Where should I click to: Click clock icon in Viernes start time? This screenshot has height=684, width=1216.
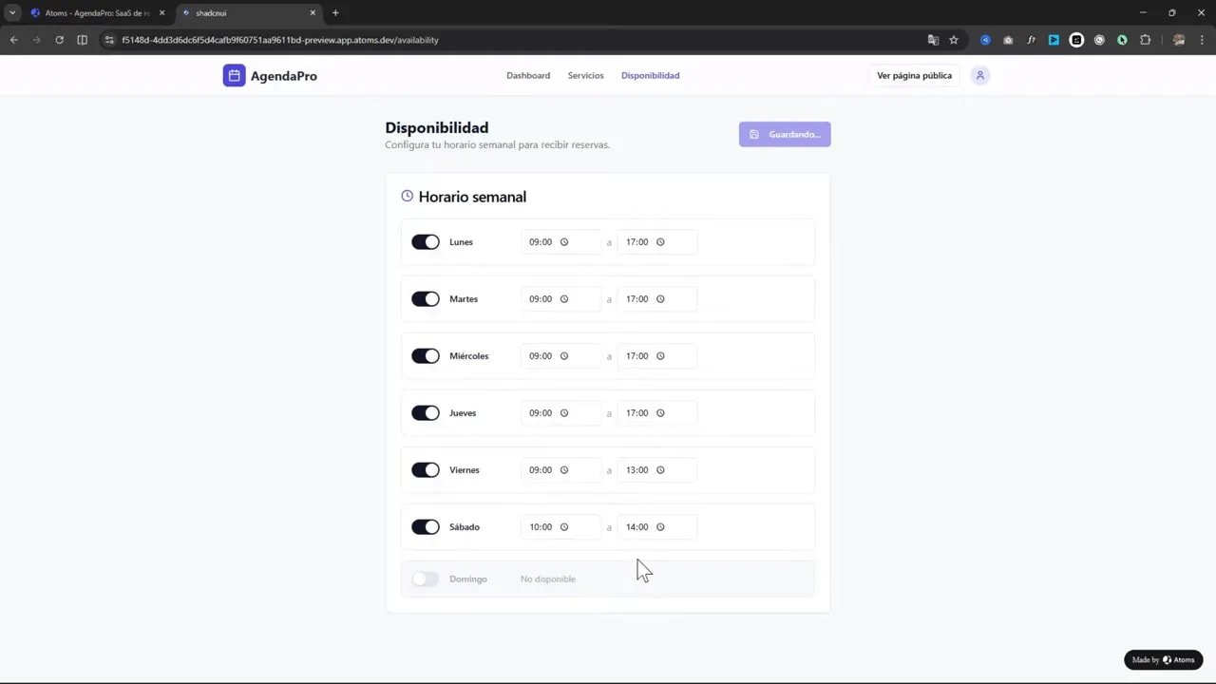564,470
